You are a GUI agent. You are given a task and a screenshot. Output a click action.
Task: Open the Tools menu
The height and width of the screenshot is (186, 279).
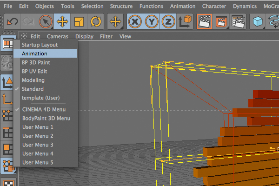click(x=67, y=6)
